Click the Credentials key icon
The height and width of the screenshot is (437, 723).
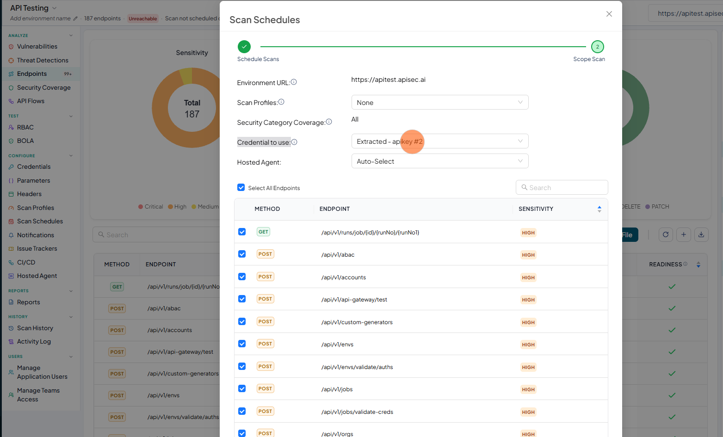(11, 167)
